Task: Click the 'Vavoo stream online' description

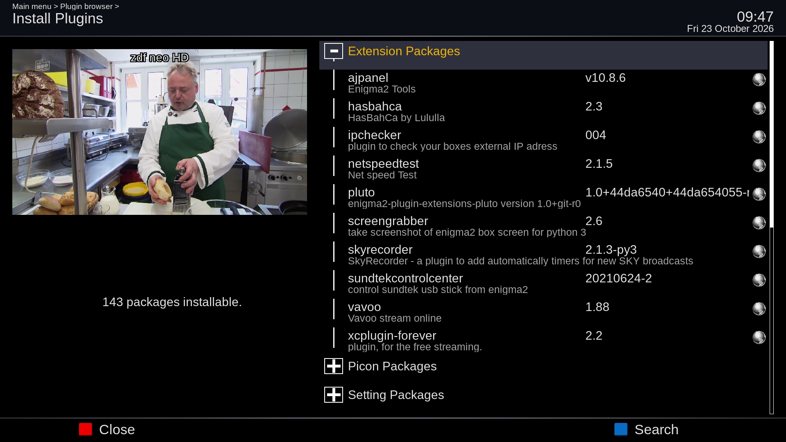Action: 395,318
